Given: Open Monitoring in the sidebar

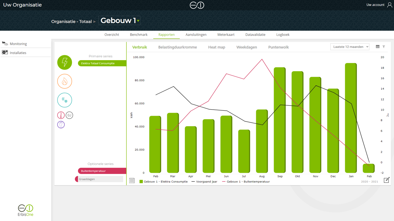Looking at the screenshot, I should (x=18, y=44).
